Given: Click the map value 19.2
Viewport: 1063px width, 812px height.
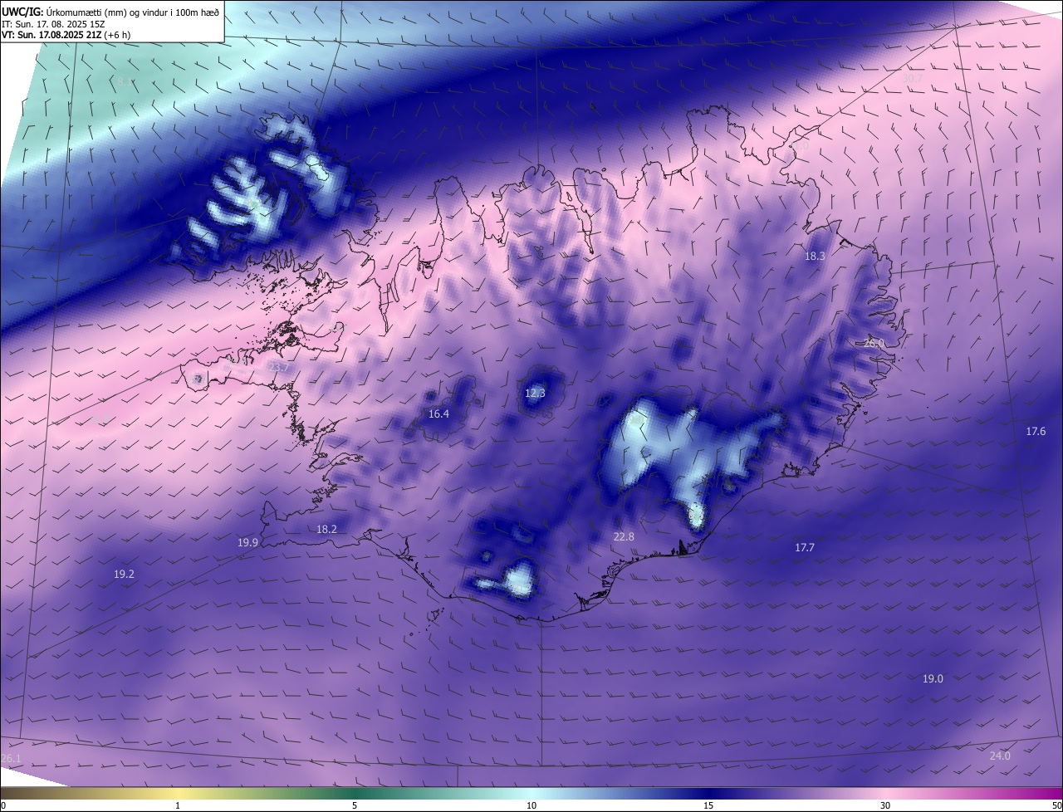Looking at the screenshot, I should (124, 575).
